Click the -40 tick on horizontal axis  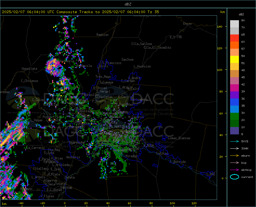pos(21,203)
